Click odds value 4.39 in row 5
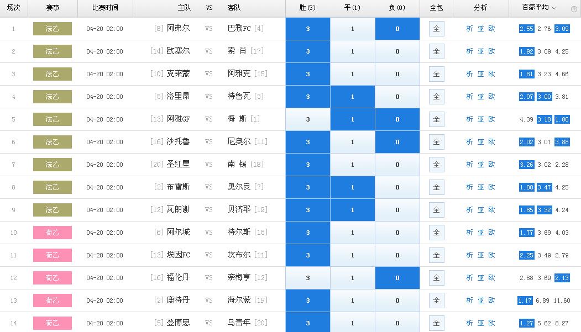The width and height of the screenshot is (581, 332). pyautogui.click(x=526, y=119)
